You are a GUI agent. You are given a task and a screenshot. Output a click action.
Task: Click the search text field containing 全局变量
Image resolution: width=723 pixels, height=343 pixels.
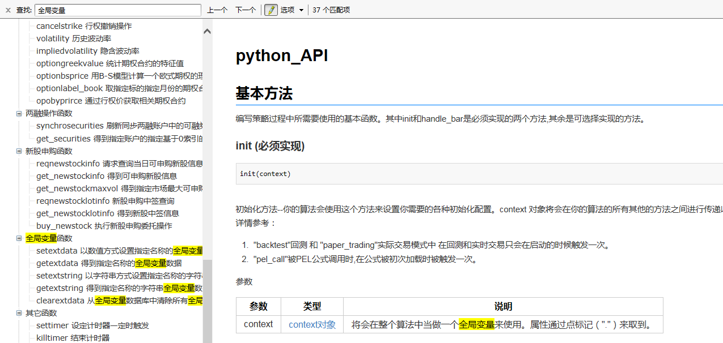(118, 10)
